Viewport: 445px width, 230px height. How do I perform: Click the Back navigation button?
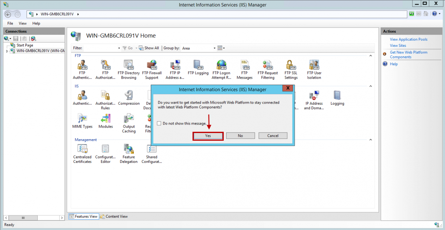pyautogui.click(x=8, y=15)
